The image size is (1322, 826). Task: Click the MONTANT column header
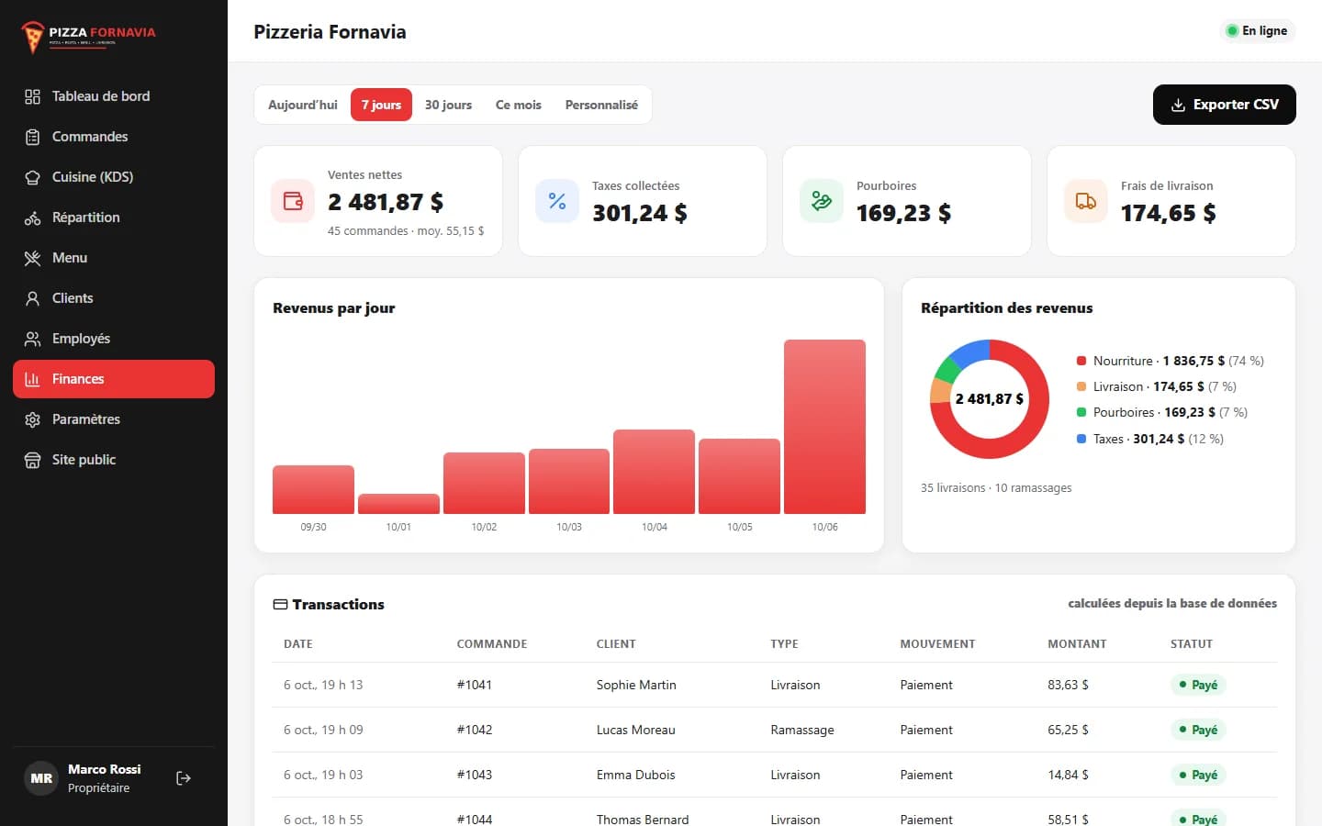(x=1077, y=644)
